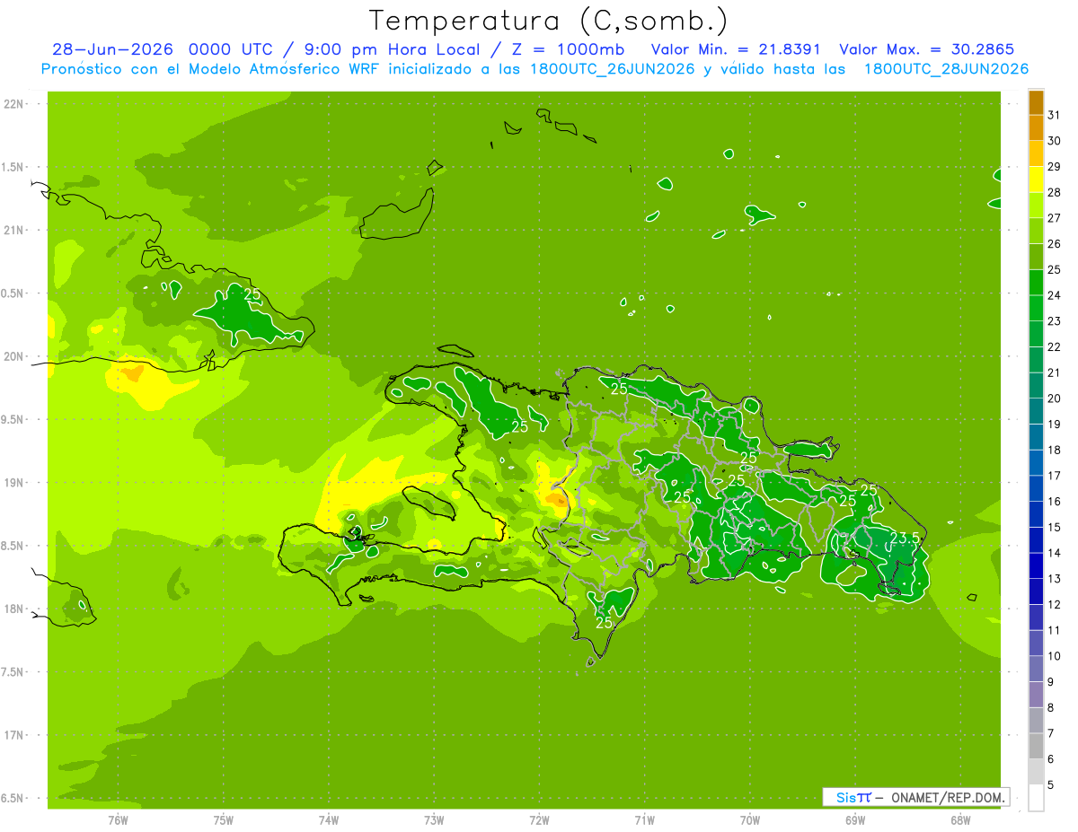
Task: Click the '14' value on the color scale
Action: 1055,553
